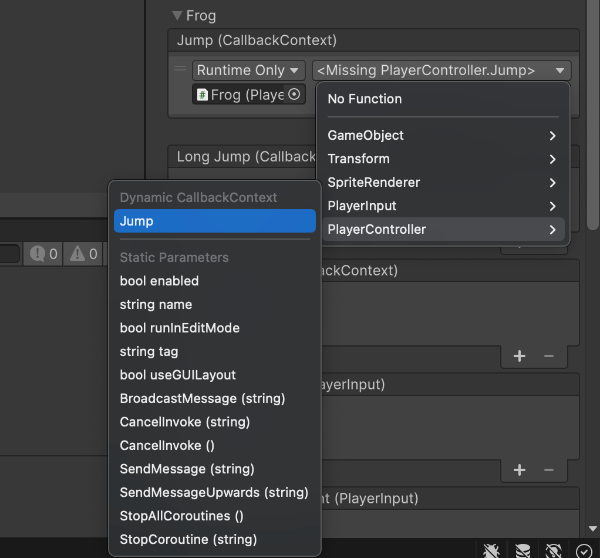Choose CancelInvoke (string) function
This screenshot has width=600, height=558.
215,422
